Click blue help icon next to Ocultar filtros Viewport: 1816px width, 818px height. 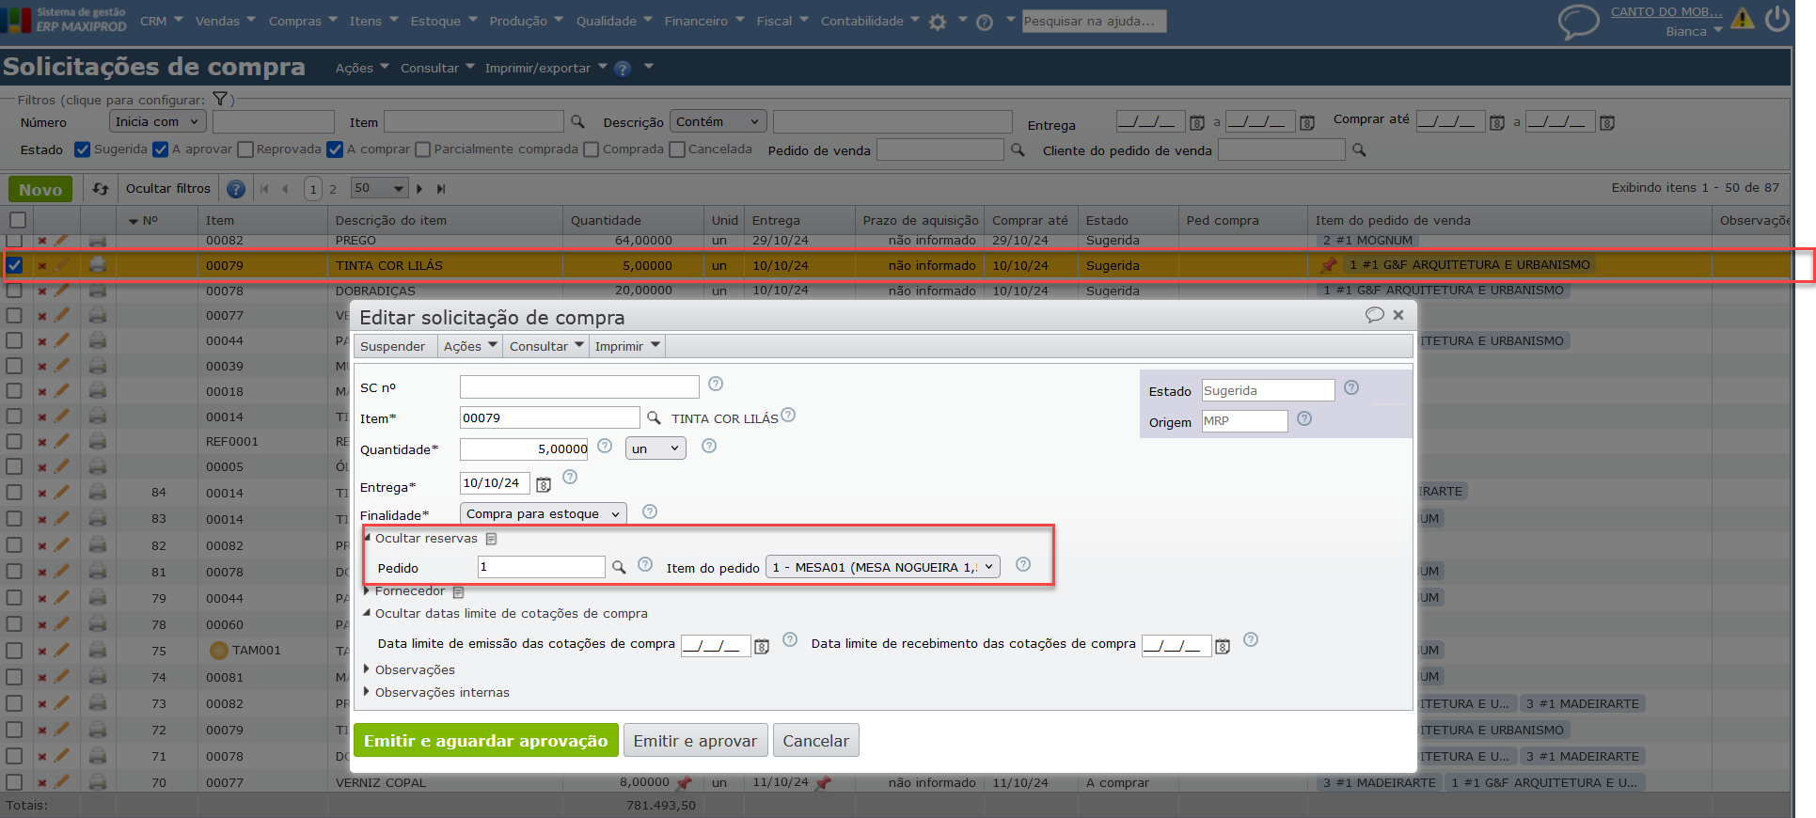click(x=236, y=189)
